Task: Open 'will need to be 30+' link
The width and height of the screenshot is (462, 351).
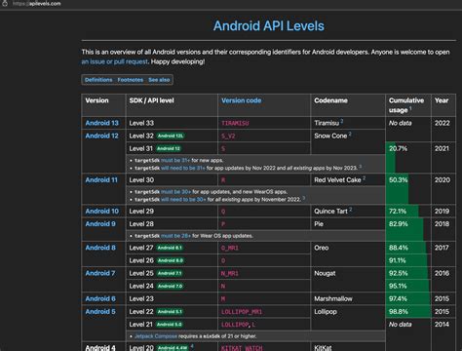Action: pyautogui.click(x=183, y=200)
